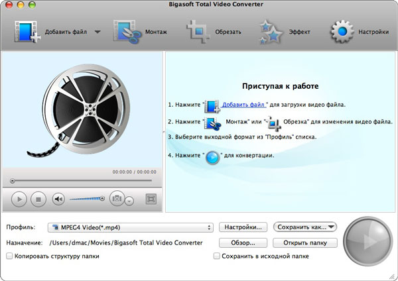Click the Монтаж scissors icon in step 2
The image size is (398, 281).
pos(213,124)
